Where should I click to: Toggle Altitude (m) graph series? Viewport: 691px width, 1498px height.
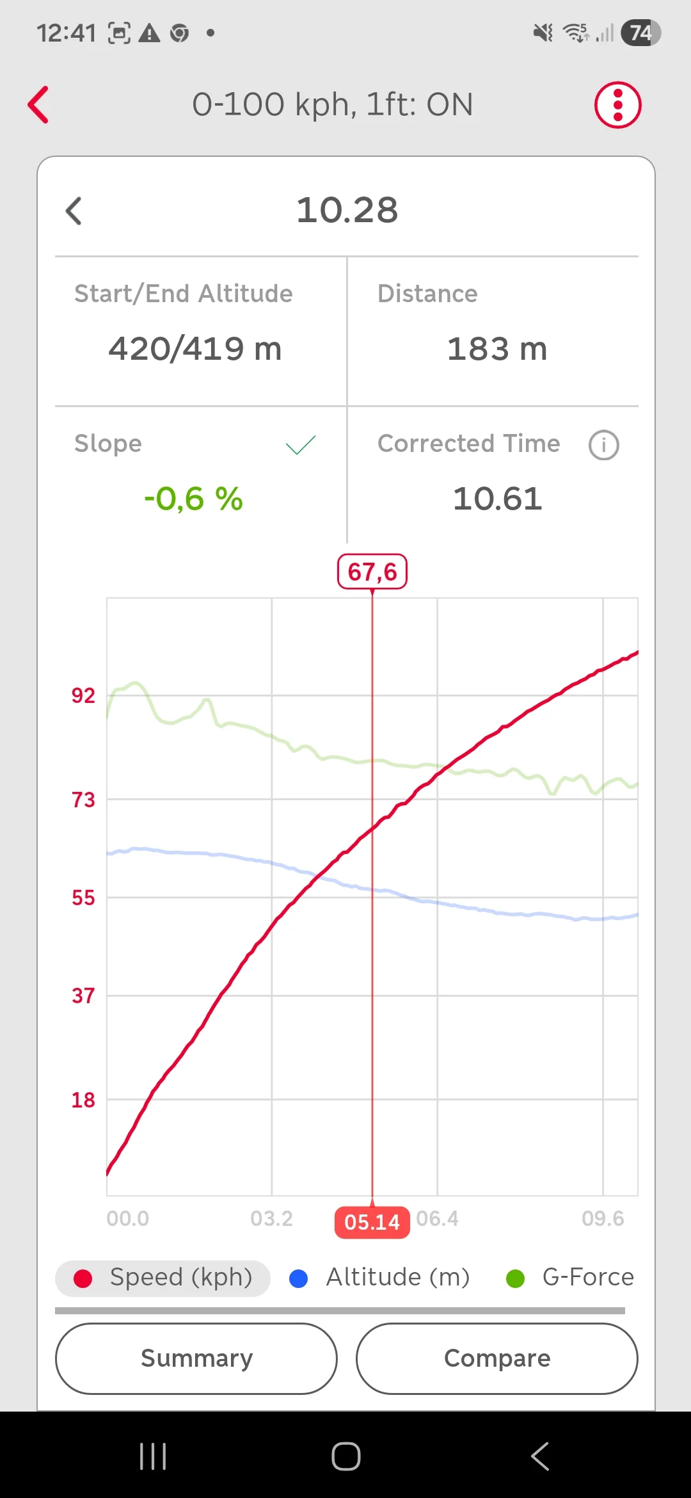click(x=379, y=1278)
